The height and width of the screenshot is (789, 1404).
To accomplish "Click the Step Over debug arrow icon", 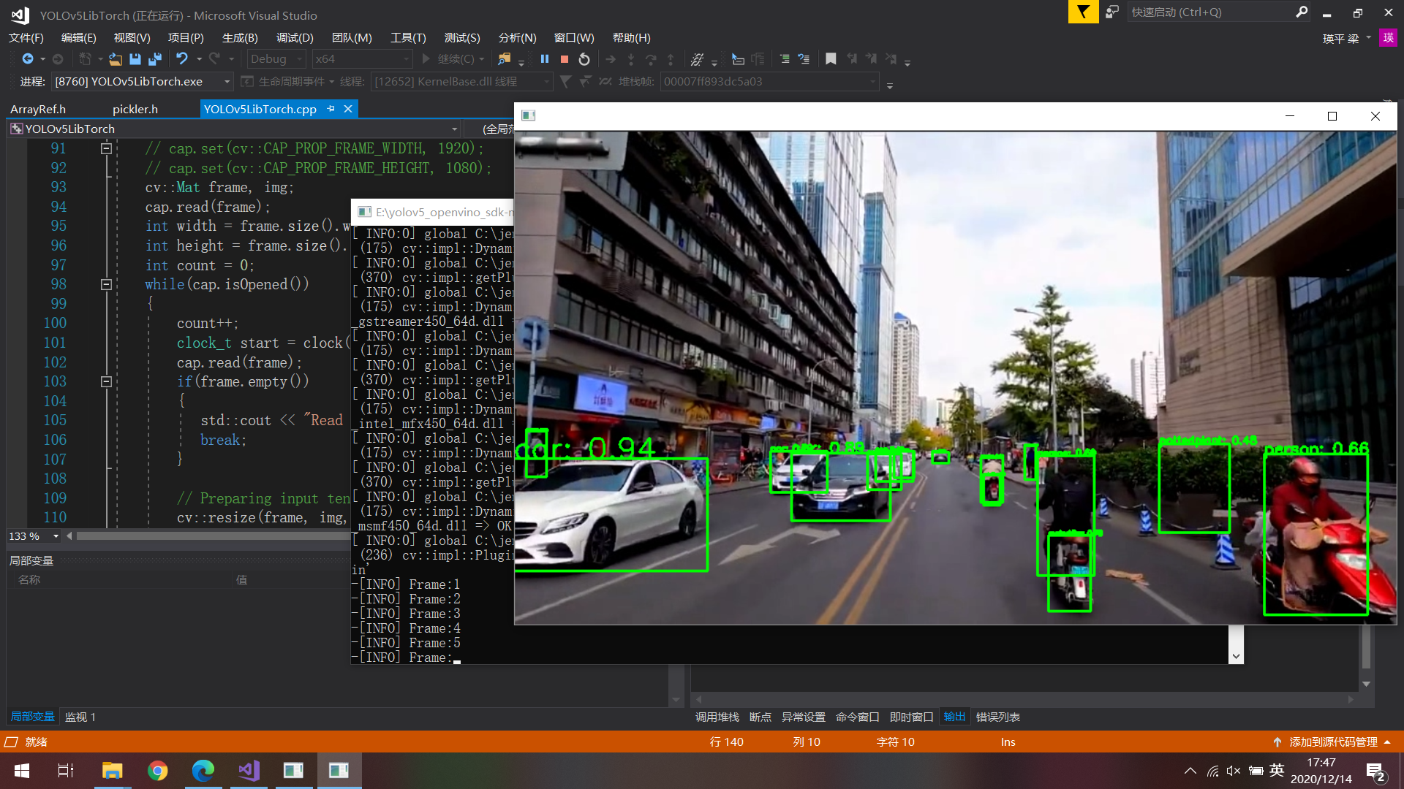I will pos(651,59).
